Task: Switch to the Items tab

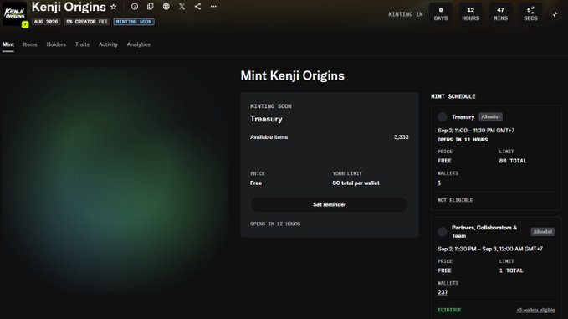Action: (x=30, y=44)
